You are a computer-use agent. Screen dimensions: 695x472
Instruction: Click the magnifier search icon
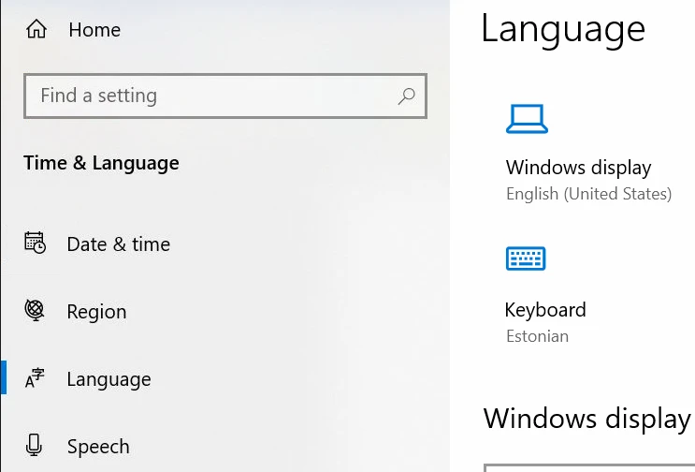(406, 96)
